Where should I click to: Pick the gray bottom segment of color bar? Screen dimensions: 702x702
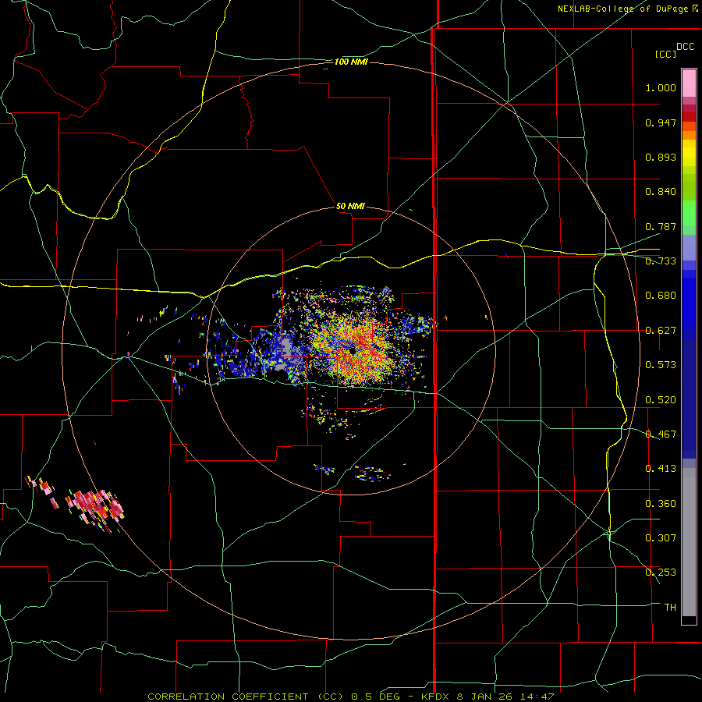(689, 542)
